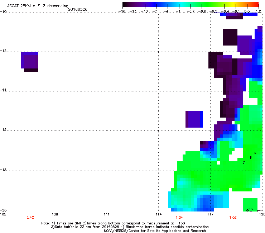Click the "111" longitude axis label

tap(106, 214)
